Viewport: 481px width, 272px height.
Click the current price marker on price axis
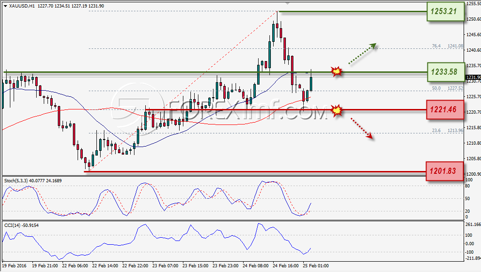(x=473, y=77)
